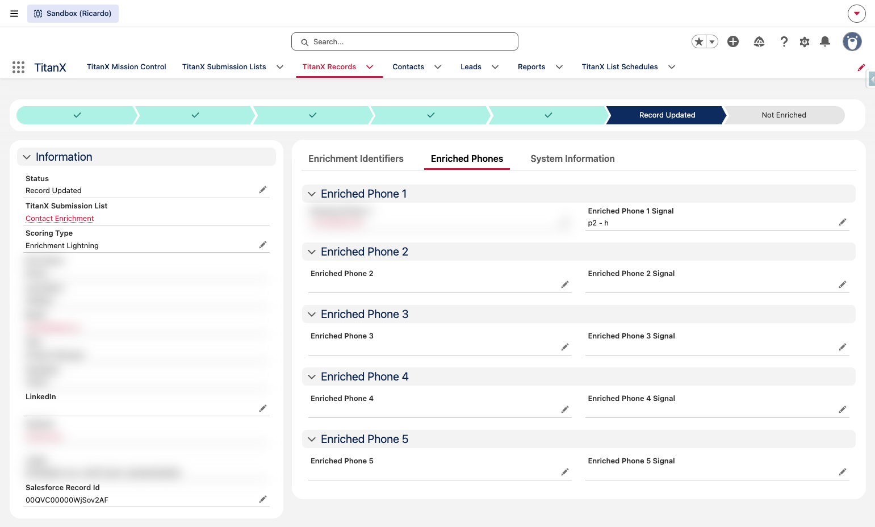Open the Reports tab dropdown chevron

click(x=559, y=67)
